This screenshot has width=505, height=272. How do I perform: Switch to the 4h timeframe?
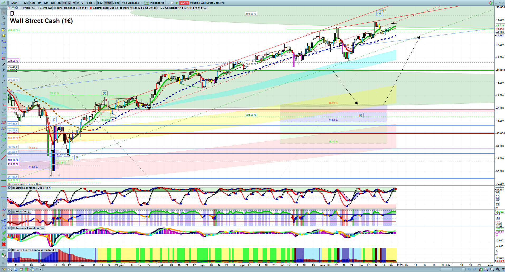[x=64, y=3]
